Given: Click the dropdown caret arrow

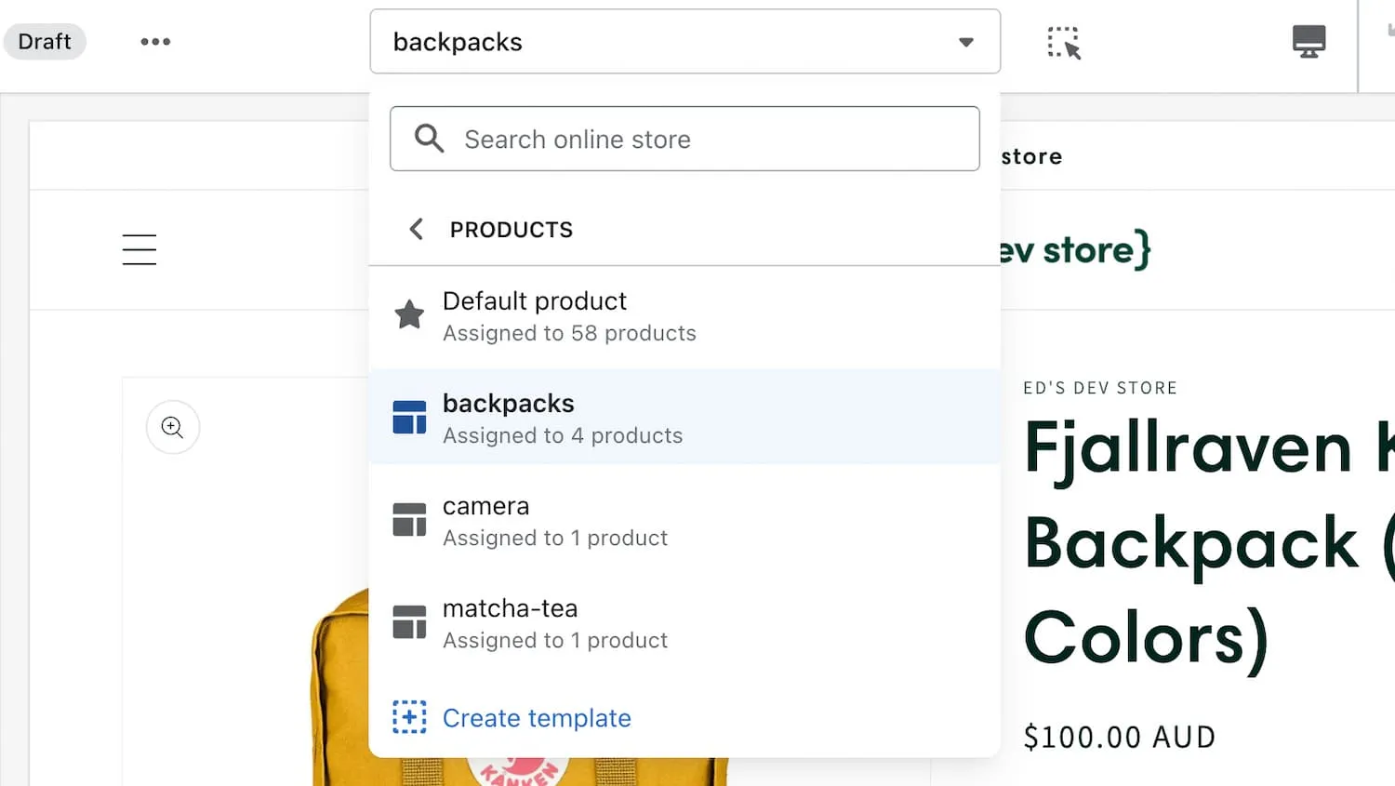Looking at the screenshot, I should coord(966,42).
